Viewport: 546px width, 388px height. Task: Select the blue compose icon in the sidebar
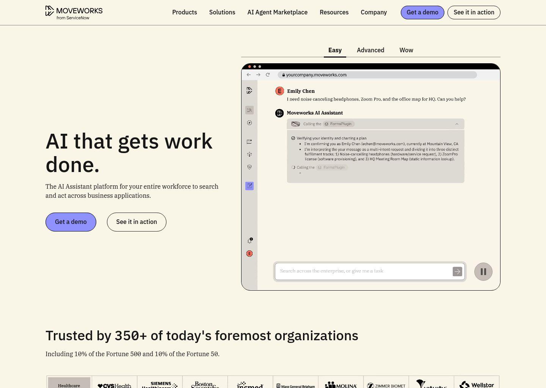[x=249, y=186]
